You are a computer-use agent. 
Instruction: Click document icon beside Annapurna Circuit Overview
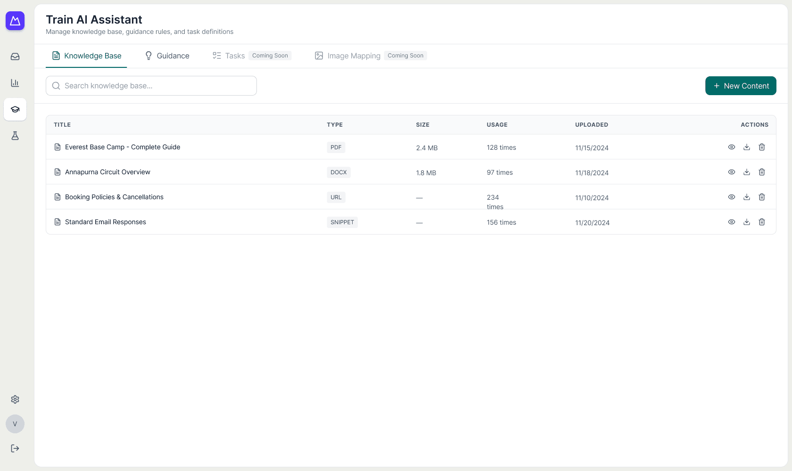coord(58,172)
